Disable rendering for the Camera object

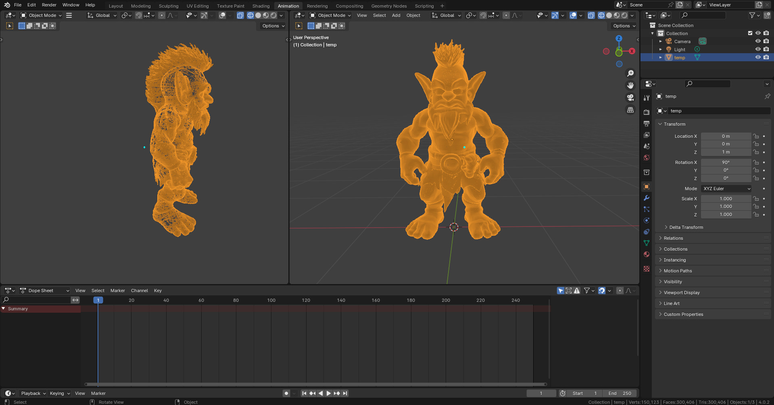pos(766,41)
